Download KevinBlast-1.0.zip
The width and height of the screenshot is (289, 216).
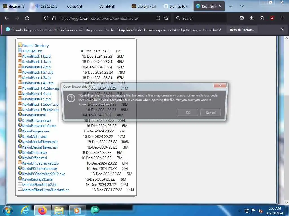36,56
